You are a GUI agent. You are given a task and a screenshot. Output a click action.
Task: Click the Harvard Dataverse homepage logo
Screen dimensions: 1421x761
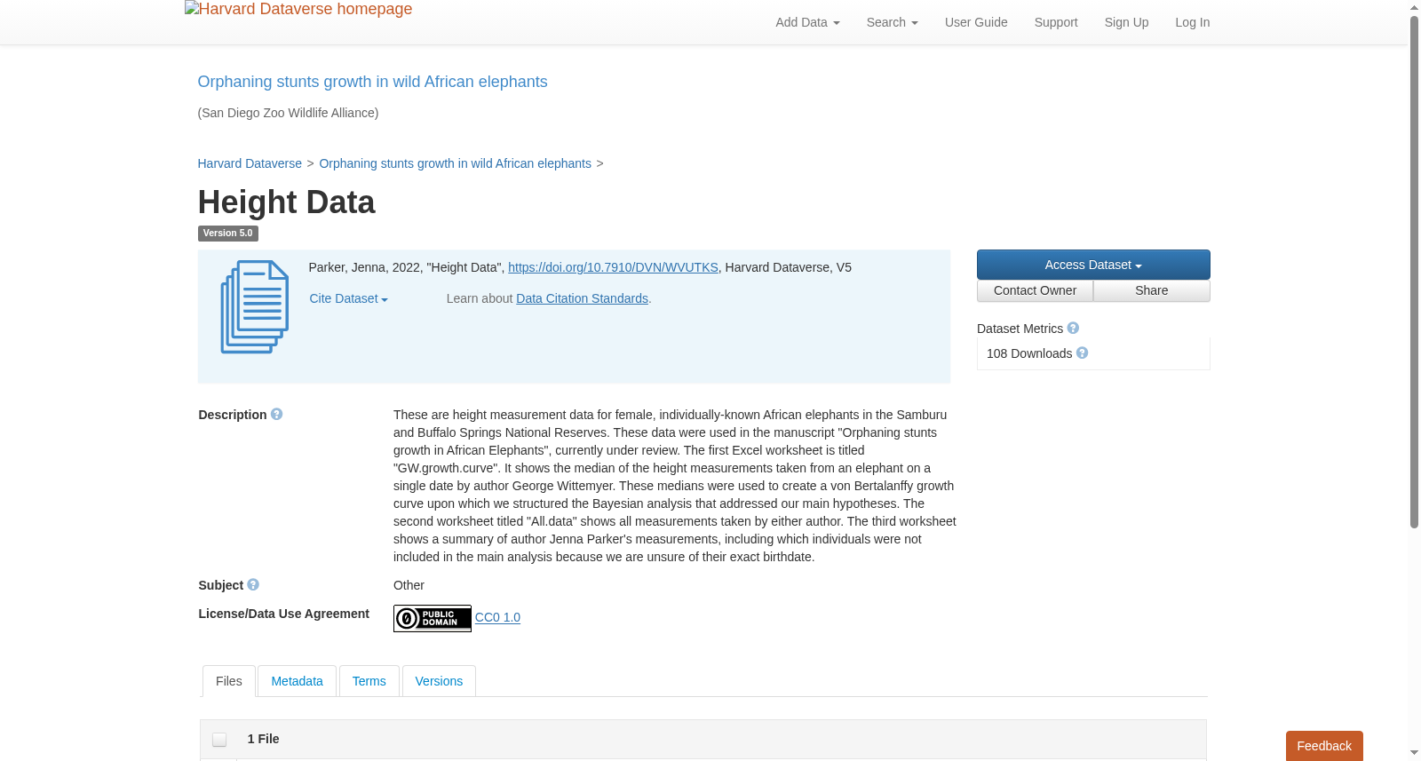tap(298, 10)
